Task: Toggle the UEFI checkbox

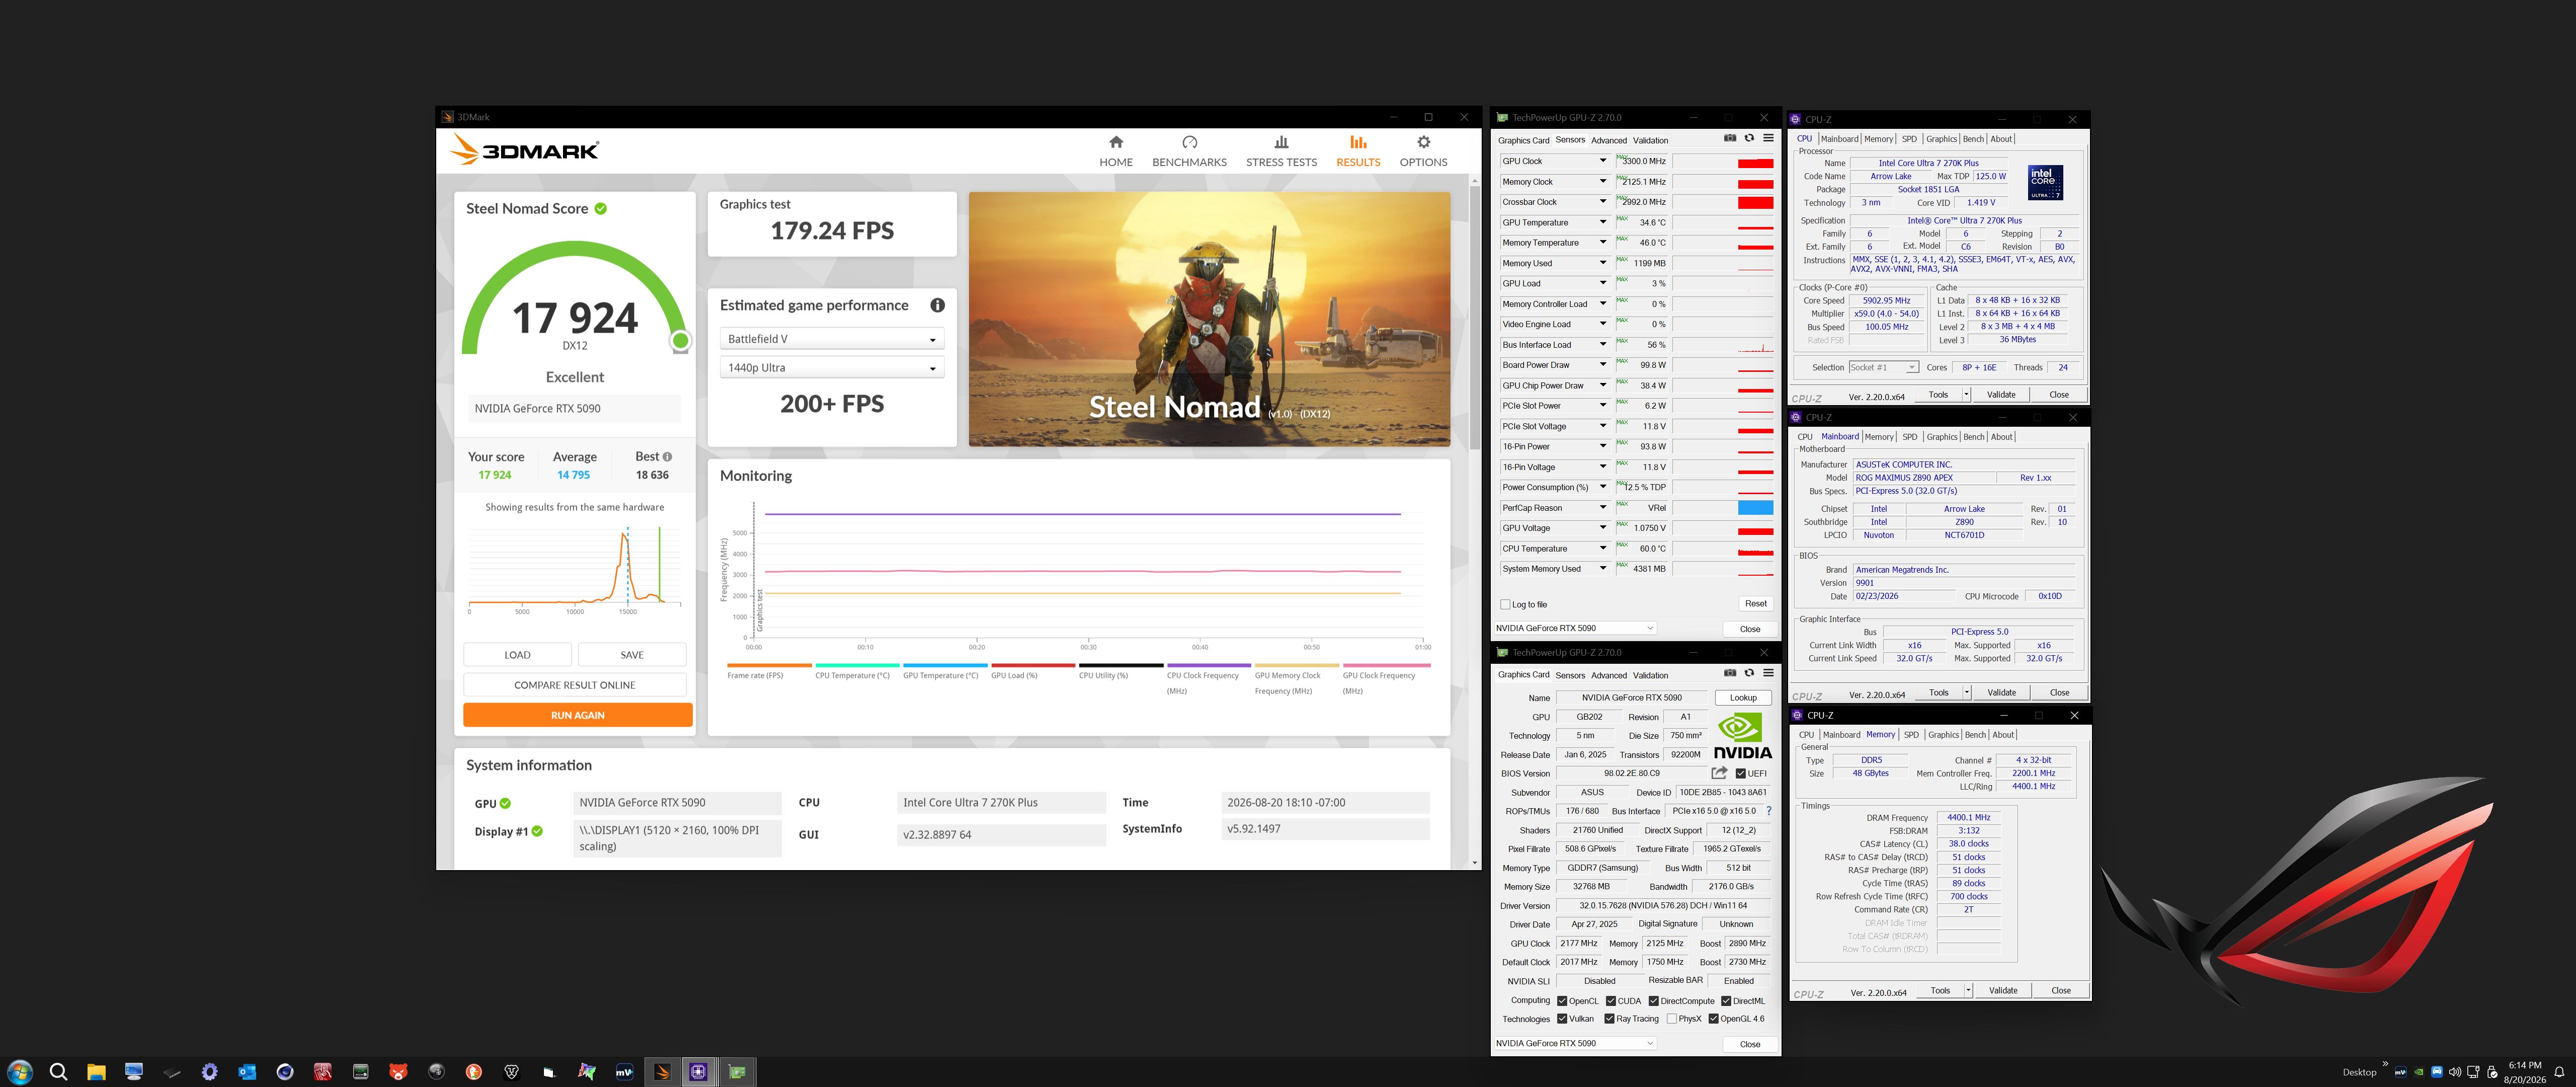Action: (x=1741, y=773)
